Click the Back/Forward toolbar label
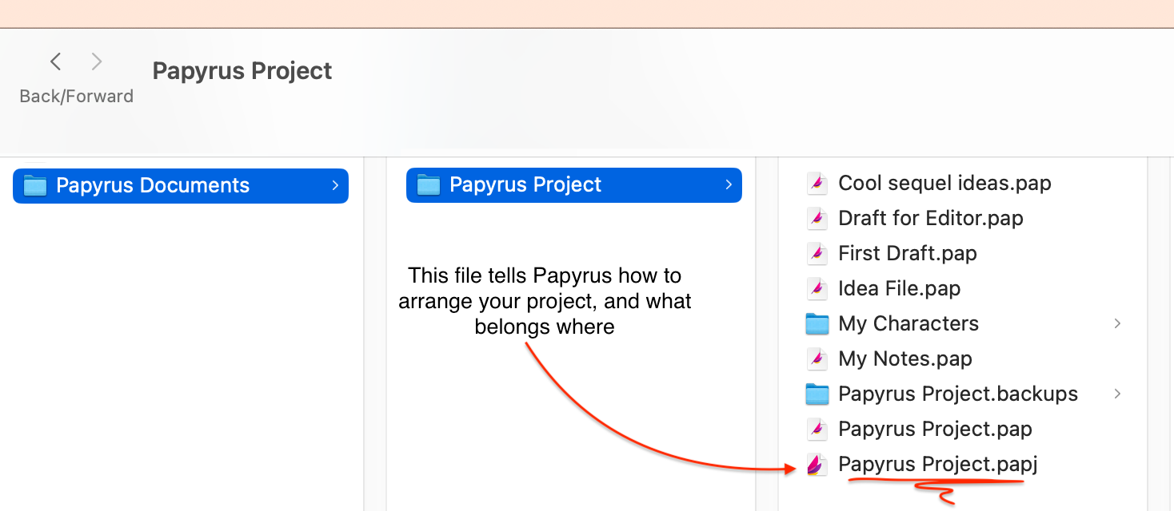 (x=77, y=97)
